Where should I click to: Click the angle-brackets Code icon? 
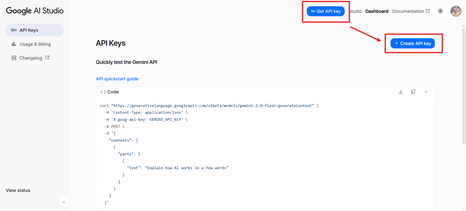tap(103, 92)
